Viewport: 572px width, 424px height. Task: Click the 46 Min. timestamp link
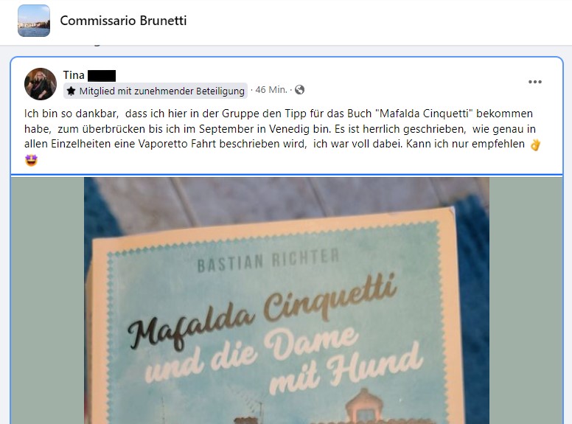271,90
